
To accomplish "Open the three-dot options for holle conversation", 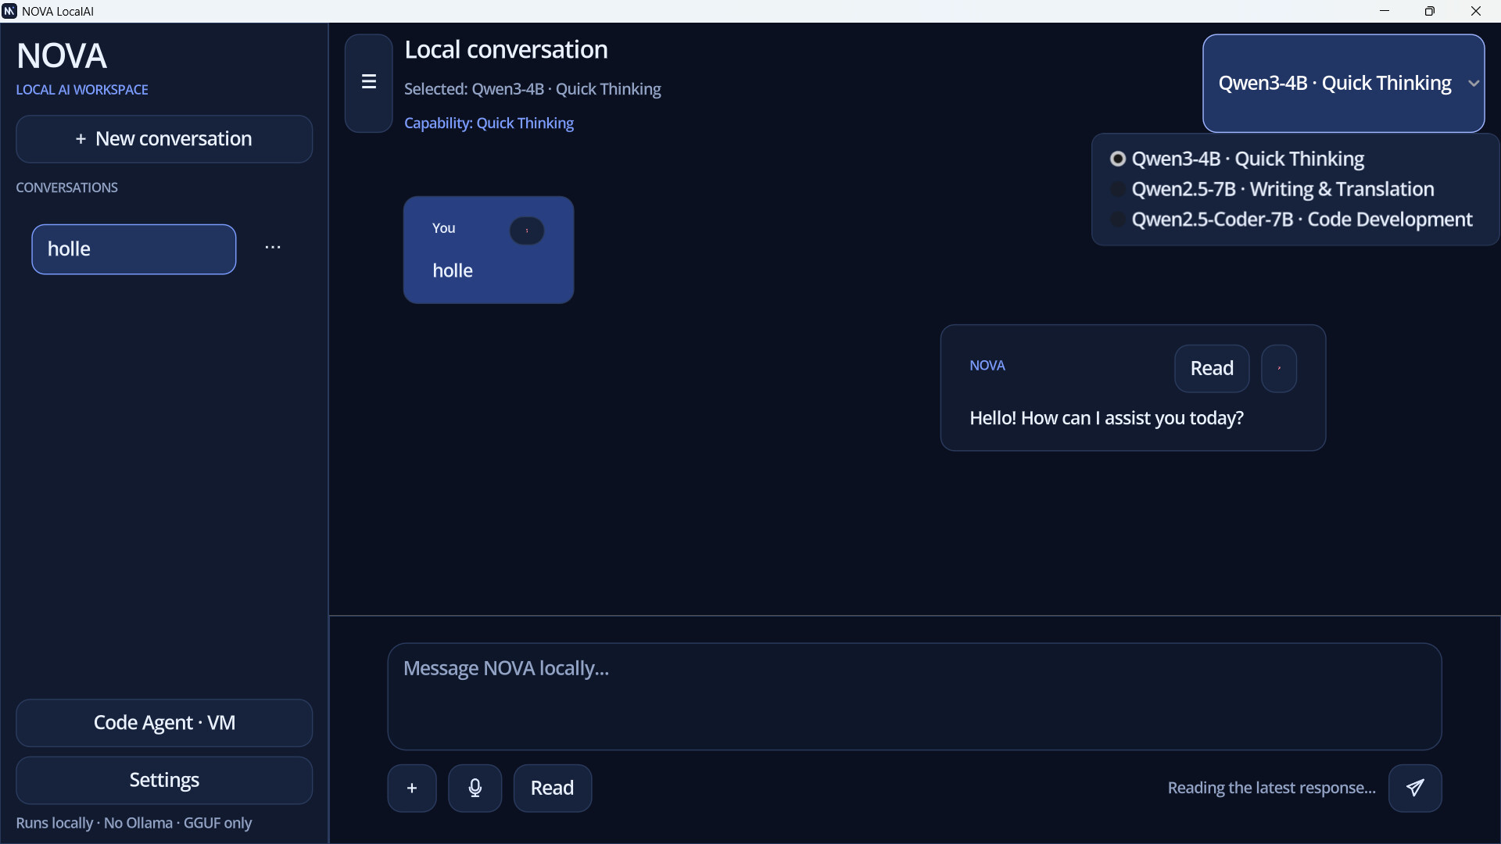I will pyautogui.click(x=273, y=248).
